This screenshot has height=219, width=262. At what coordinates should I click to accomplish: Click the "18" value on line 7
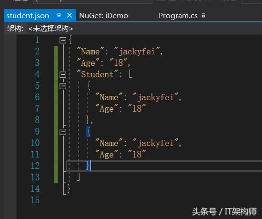[x=137, y=108]
